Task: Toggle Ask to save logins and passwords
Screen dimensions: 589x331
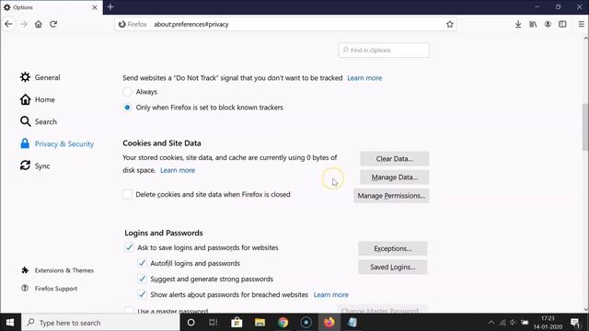Action: (x=129, y=247)
